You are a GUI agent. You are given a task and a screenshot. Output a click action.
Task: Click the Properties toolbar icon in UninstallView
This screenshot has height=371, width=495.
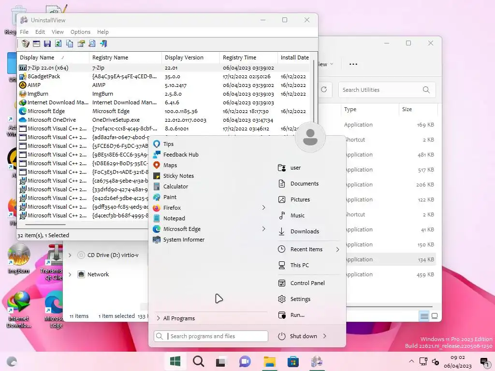point(81,43)
